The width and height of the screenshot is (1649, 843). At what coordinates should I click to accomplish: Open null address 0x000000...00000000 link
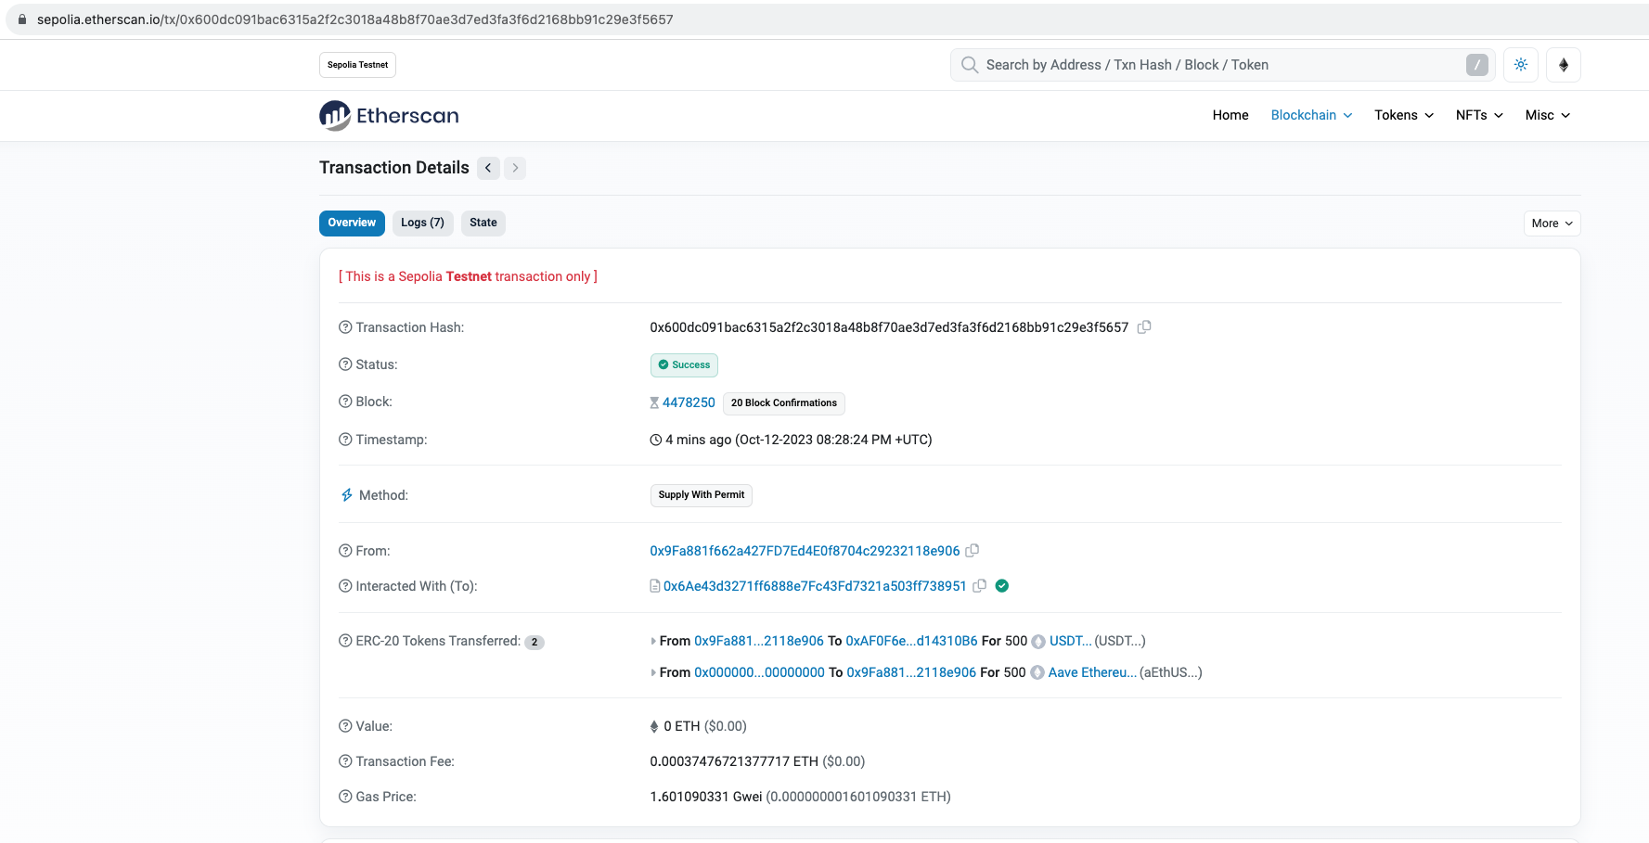click(x=759, y=672)
